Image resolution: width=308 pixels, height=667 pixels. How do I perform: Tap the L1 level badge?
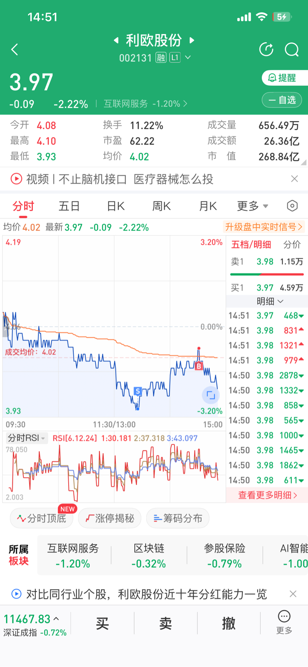point(174,58)
